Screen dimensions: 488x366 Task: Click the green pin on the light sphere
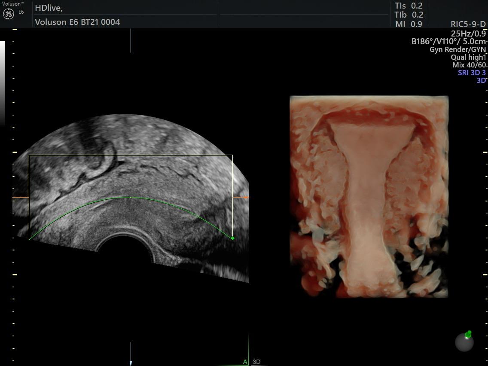coord(469,333)
